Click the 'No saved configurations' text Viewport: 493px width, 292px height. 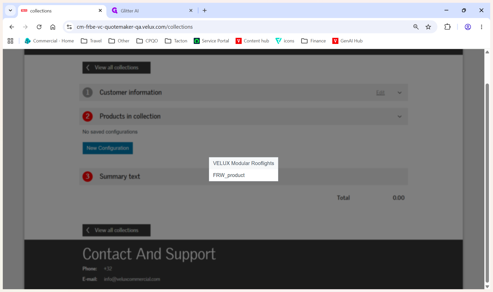click(x=110, y=132)
